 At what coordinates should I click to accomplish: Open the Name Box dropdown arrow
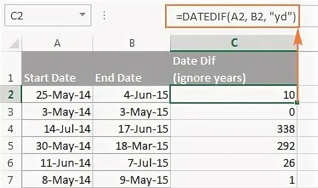click(82, 14)
